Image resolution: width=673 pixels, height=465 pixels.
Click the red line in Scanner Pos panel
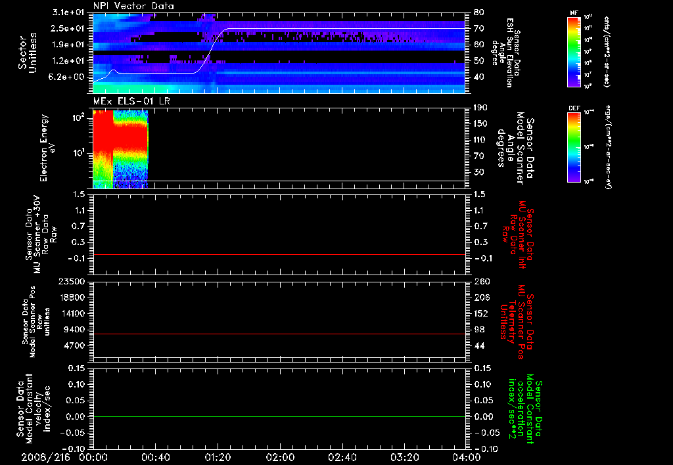(x=279, y=334)
